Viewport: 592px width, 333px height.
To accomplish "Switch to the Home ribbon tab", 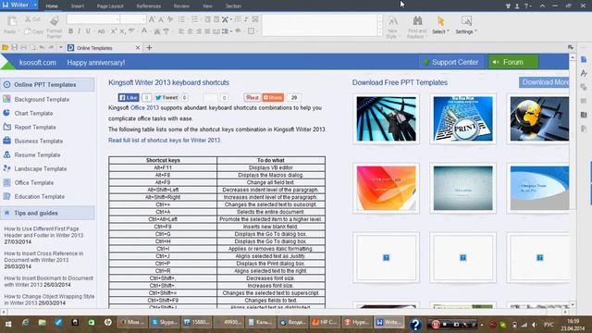I will [x=52, y=6].
